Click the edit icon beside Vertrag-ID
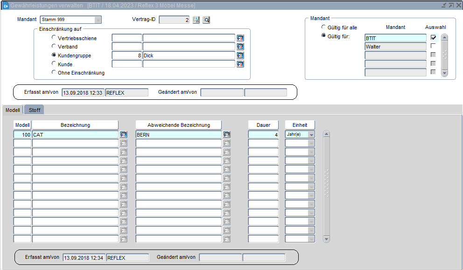The height and width of the screenshot is (270, 463). tap(196, 20)
